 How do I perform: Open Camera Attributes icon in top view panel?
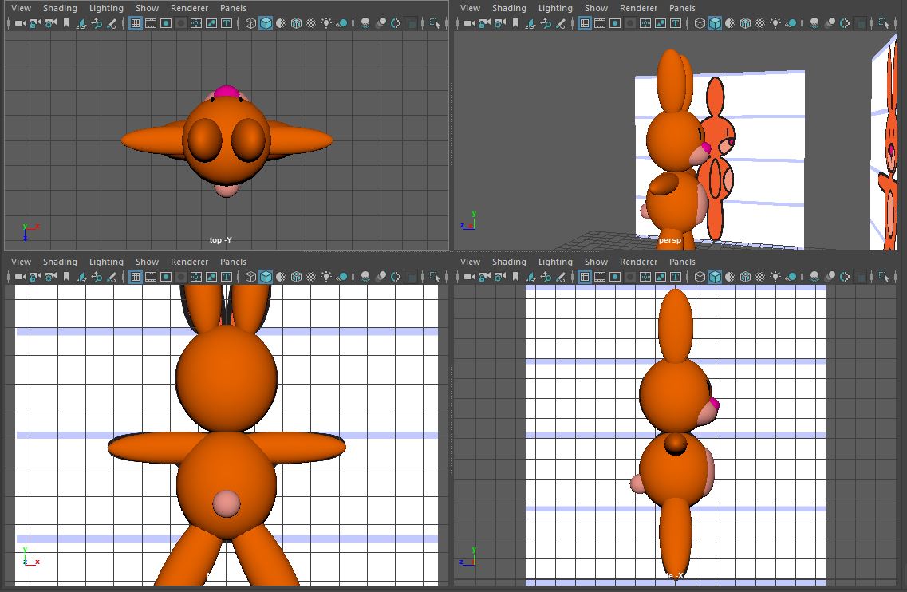[x=51, y=23]
